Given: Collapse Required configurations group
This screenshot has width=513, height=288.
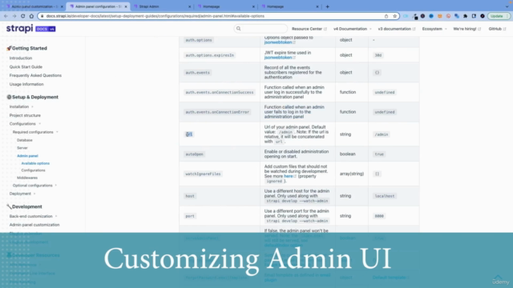Looking at the screenshot, I should click(35, 132).
